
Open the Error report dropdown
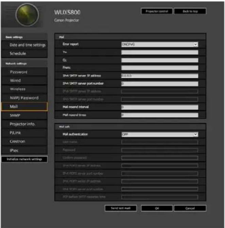pyautogui.click(x=160, y=44)
